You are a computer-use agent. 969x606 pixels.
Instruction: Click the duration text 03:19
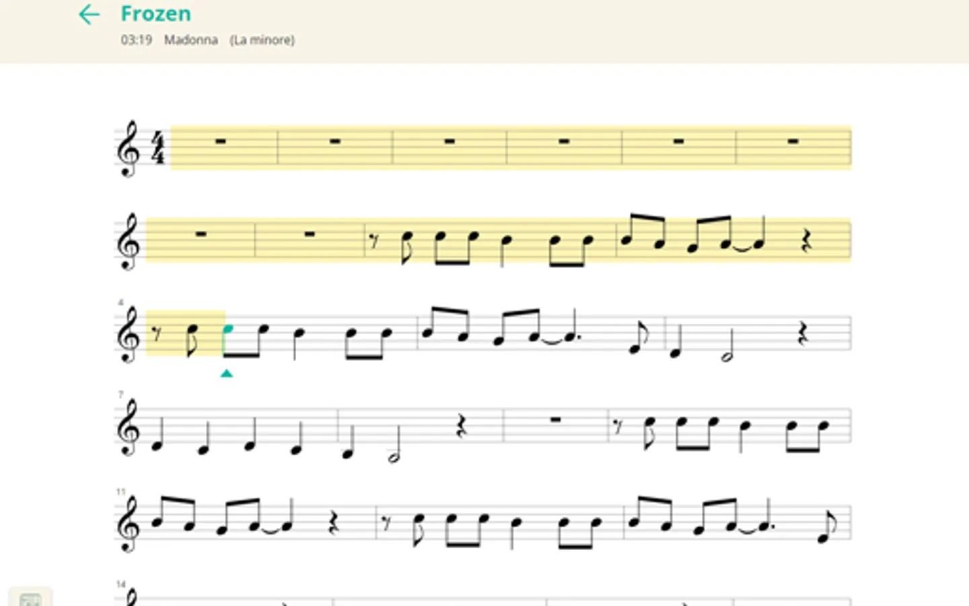click(136, 40)
